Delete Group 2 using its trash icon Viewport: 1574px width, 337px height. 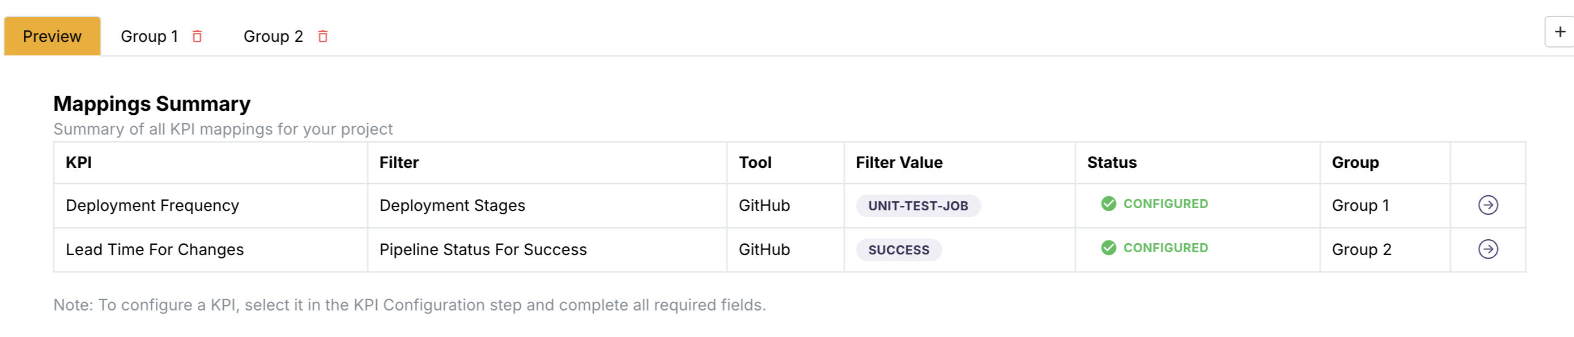[322, 37]
